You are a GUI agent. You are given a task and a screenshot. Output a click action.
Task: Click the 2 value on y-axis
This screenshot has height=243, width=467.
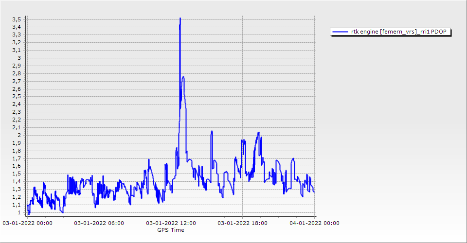19,135
